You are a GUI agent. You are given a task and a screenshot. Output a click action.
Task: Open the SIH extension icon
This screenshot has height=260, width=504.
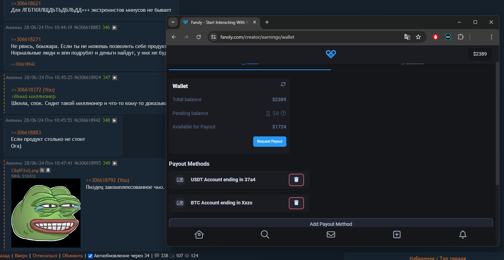pos(448,37)
